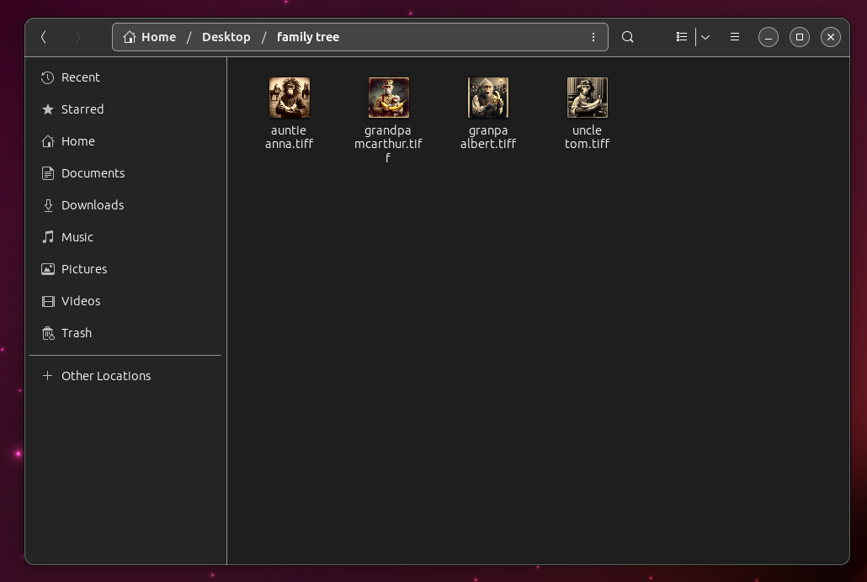Select the Recent sidebar item
This screenshot has width=867, height=582.
click(x=80, y=77)
